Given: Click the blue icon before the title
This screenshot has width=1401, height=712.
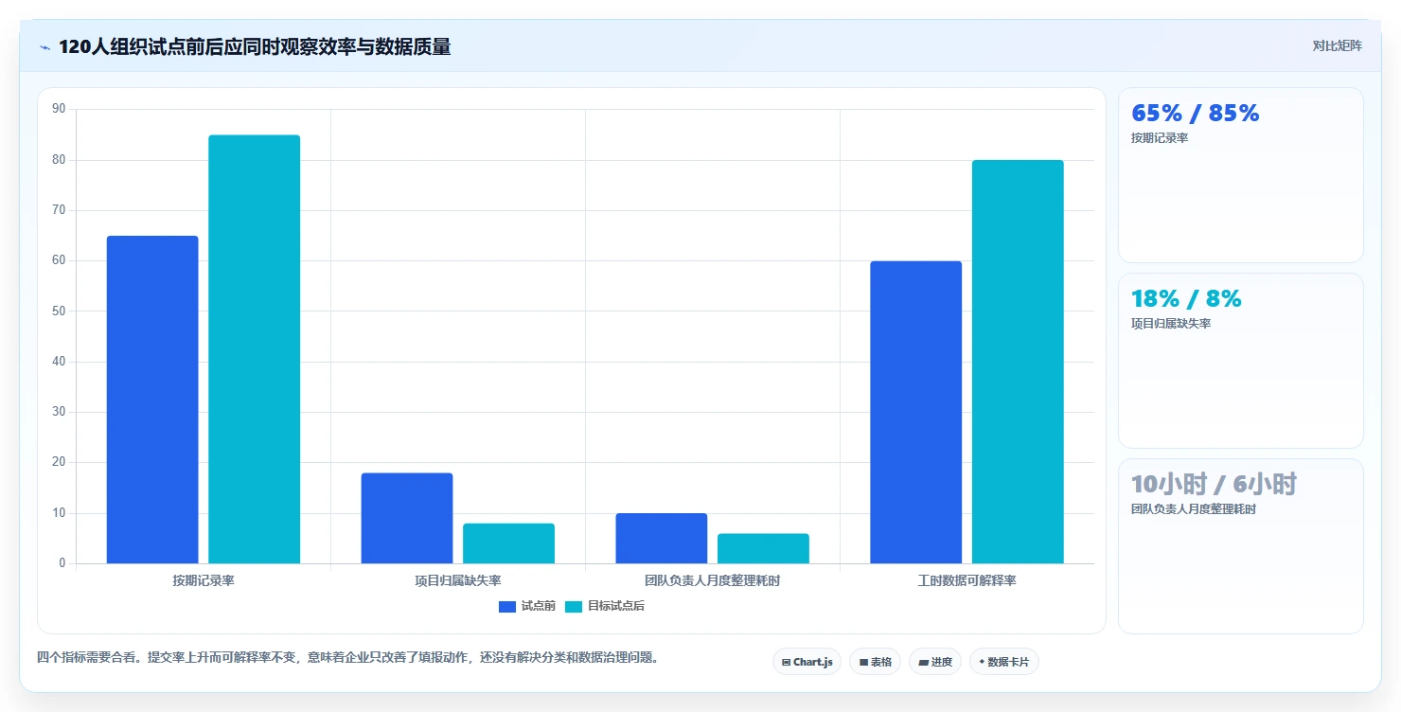Looking at the screenshot, I should 44,46.
